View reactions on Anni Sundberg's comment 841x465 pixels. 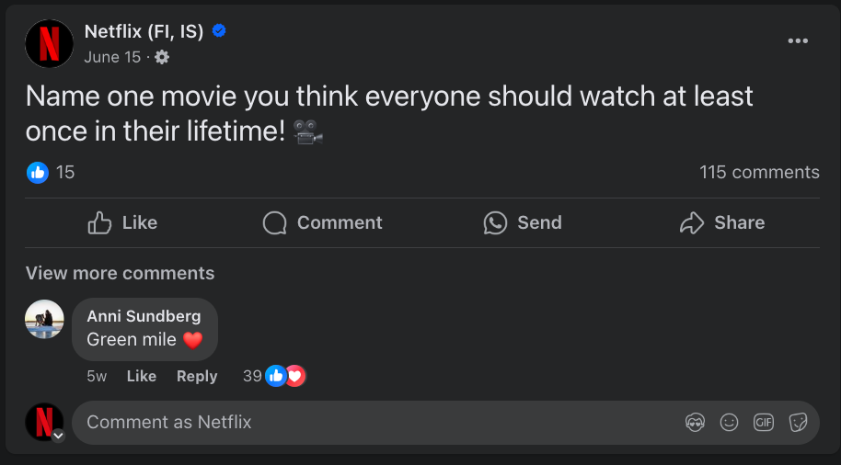pyautogui.click(x=274, y=376)
